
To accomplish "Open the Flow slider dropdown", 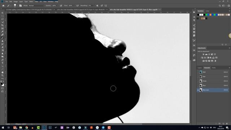I will coord(74,6).
